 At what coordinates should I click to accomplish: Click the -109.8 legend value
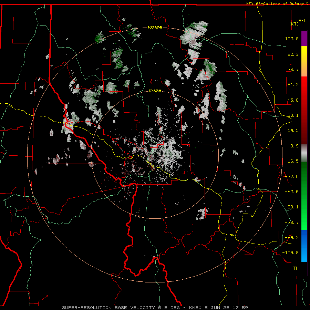point(290,253)
